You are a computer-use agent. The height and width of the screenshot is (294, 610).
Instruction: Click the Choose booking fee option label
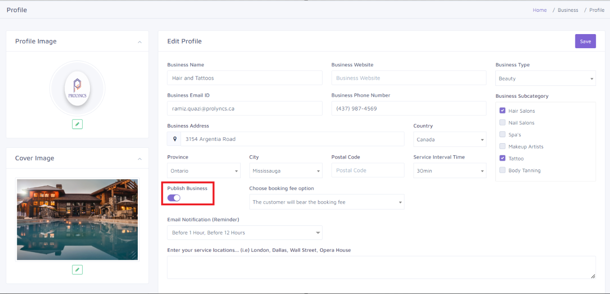coord(282,188)
